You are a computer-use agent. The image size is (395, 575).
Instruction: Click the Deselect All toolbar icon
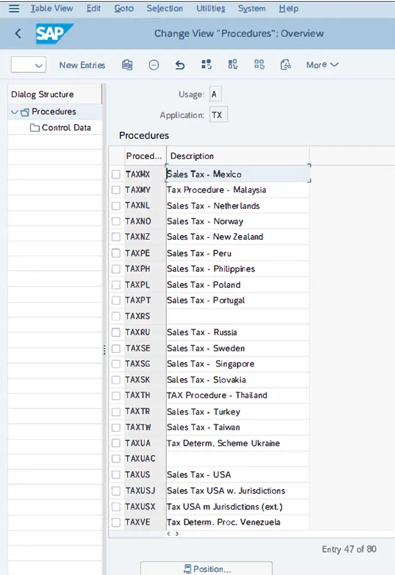(259, 65)
